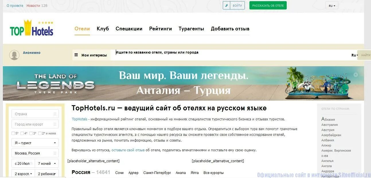Select Ангилья in countries list
The image size is (371, 178).
[327, 161]
